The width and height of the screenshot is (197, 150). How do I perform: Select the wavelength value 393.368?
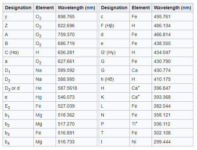162,97
